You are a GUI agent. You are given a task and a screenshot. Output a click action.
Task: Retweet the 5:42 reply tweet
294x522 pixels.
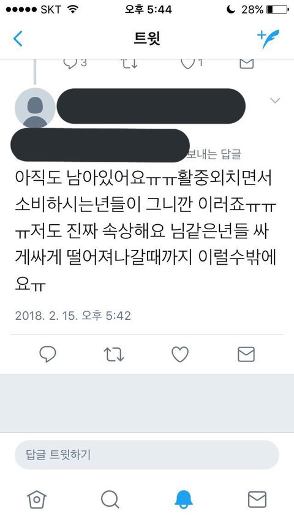(x=113, y=354)
